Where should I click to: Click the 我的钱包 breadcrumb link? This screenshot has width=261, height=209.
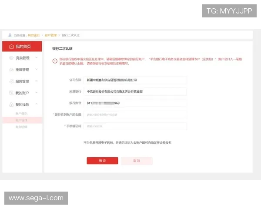click(33, 35)
